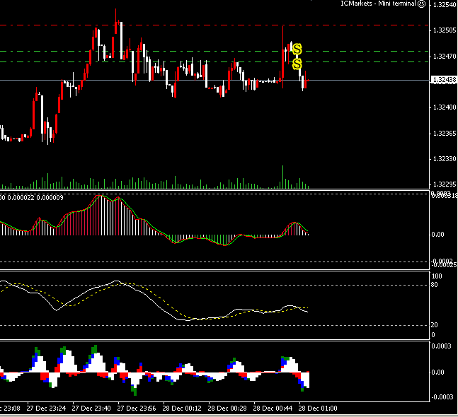
Task: Click the smiley face expert advisor icon
Action: (x=421, y=4)
